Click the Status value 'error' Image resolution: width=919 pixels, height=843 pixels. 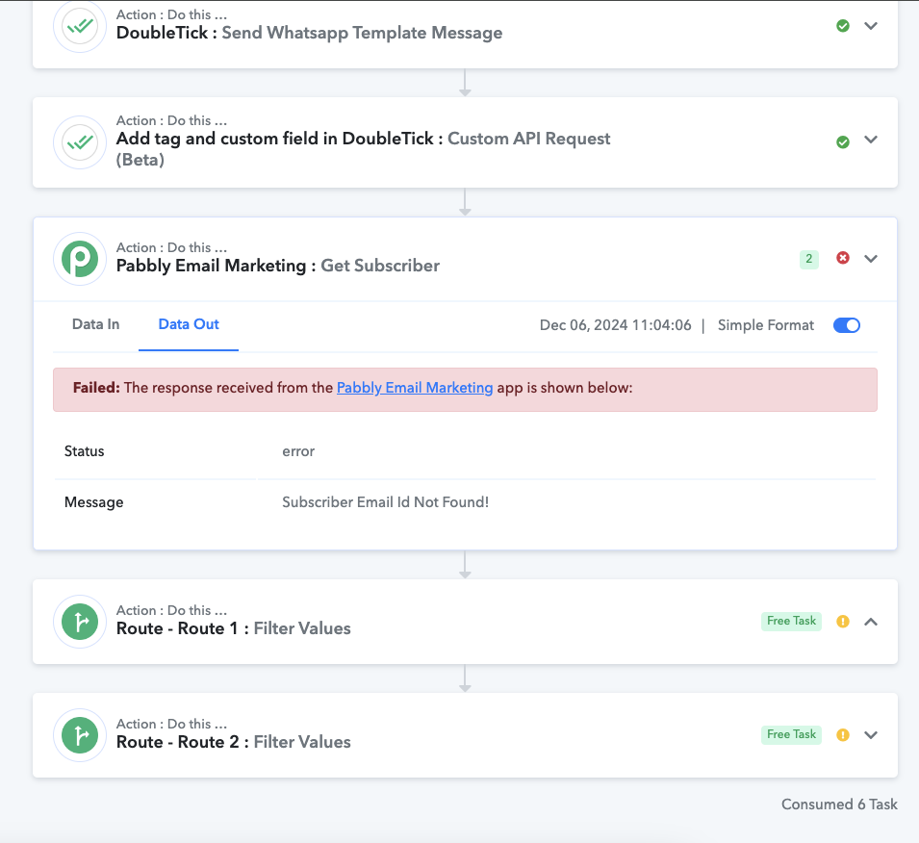[298, 451]
